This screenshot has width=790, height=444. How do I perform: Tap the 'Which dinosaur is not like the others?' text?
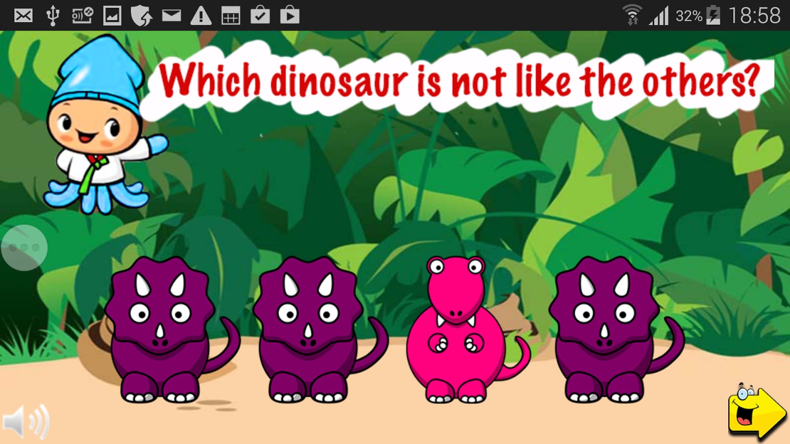(459, 81)
